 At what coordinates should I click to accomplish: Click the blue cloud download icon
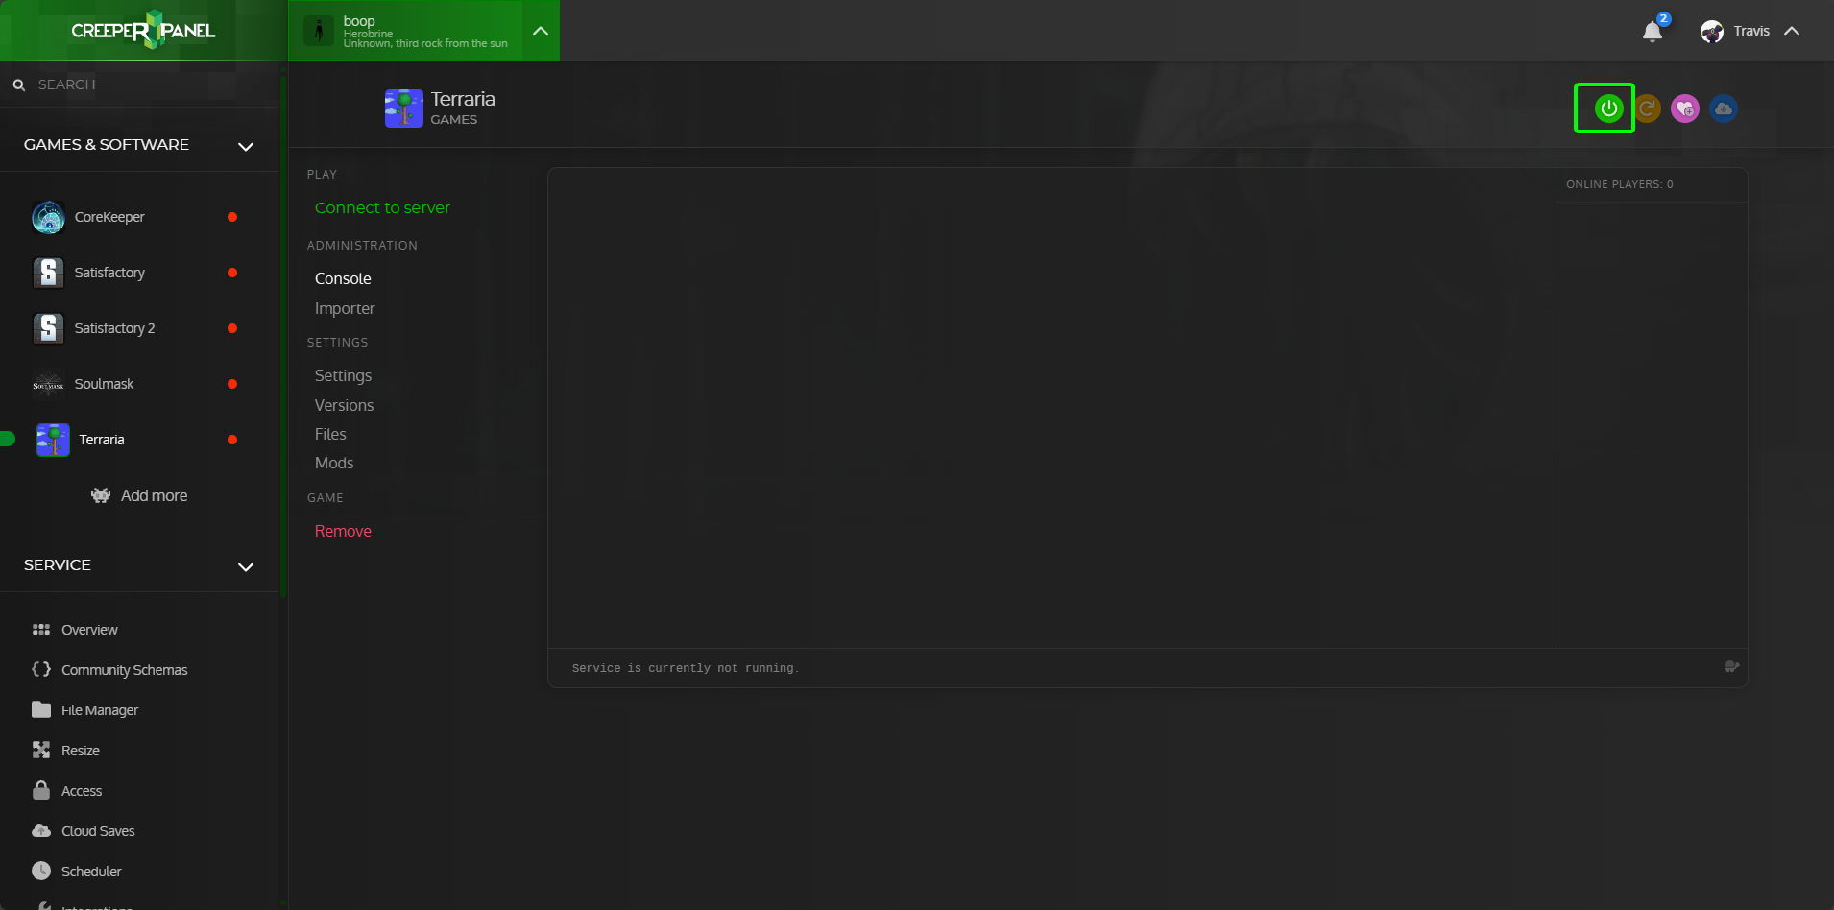pyautogui.click(x=1724, y=108)
